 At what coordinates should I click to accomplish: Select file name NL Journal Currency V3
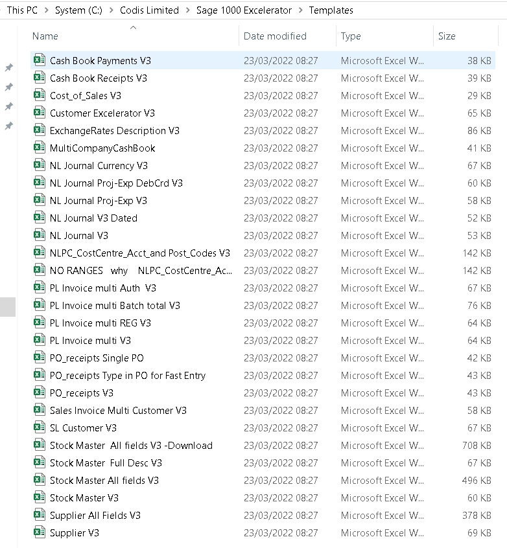99,165
